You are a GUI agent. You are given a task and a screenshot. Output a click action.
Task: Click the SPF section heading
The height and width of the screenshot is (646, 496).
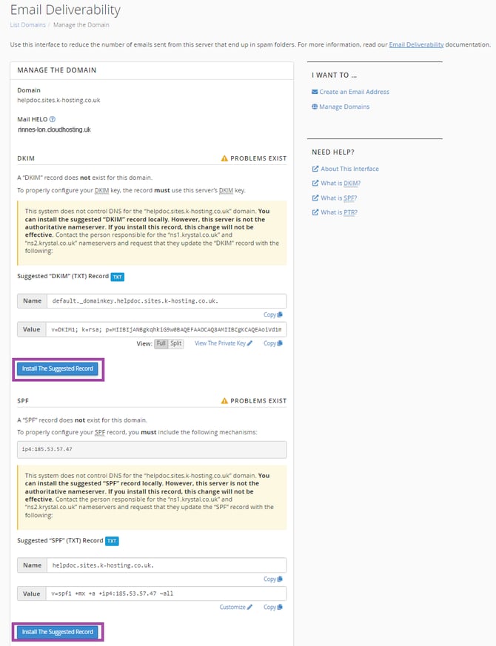[23, 400]
